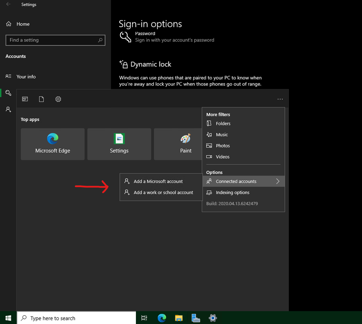This screenshot has width=362, height=324.
Task: Go back in Settings window
Action: pyautogui.click(x=8, y=4)
